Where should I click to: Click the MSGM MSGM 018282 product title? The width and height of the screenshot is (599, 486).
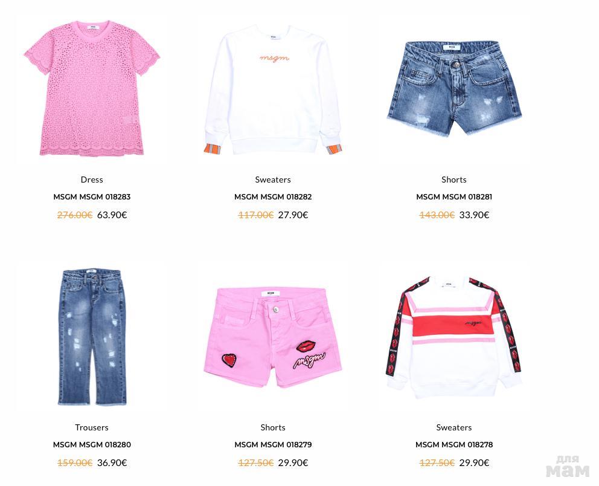(273, 197)
